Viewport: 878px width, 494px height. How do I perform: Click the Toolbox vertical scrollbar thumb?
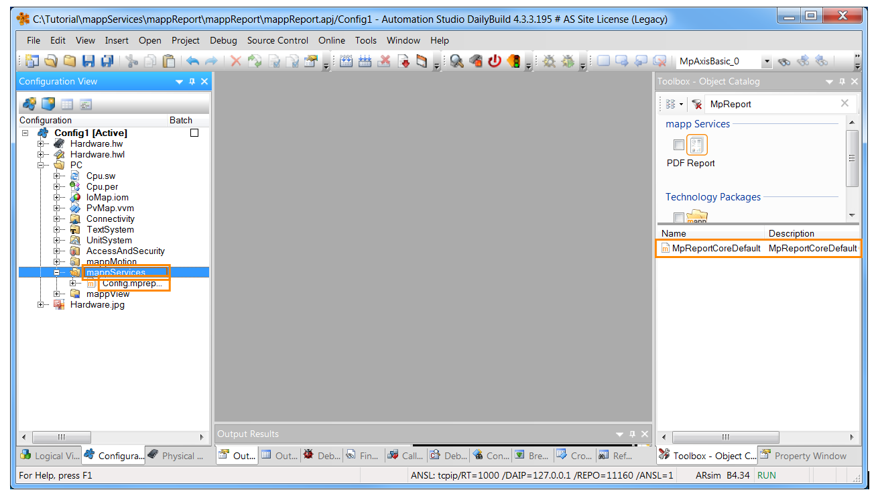click(x=852, y=158)
